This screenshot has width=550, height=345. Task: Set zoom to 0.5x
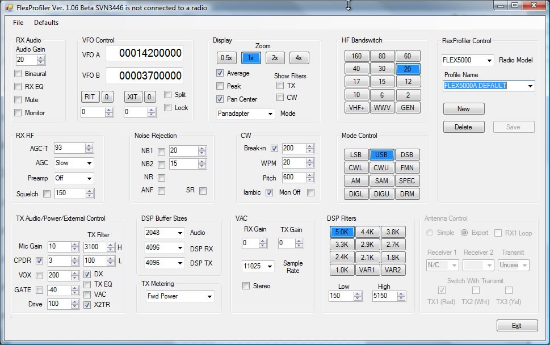226,58
